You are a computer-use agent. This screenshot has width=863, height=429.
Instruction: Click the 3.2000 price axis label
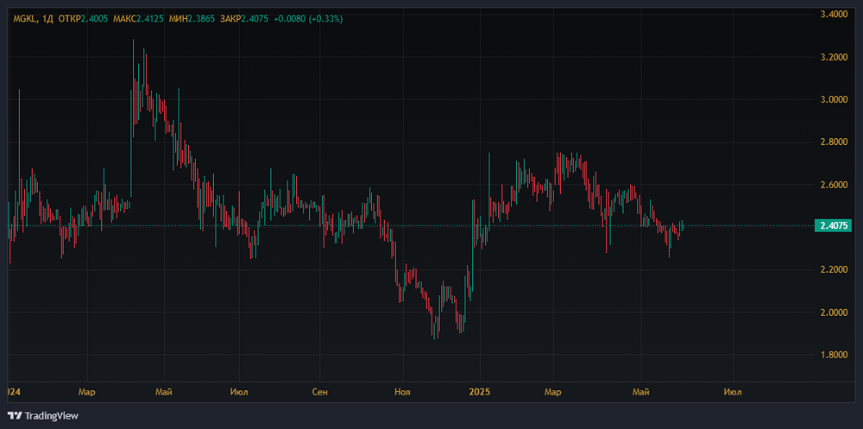[834, 57]
